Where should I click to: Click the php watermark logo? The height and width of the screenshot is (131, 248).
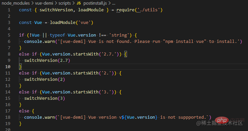[x=222, y=121]
